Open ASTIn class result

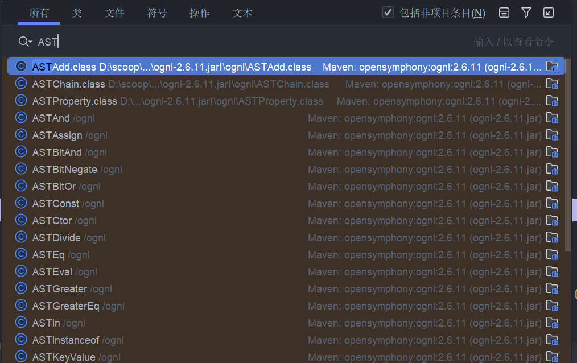click(286, 323)
